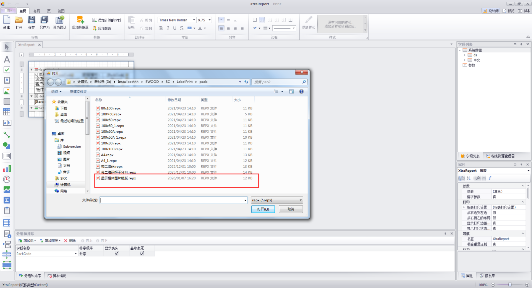This screenshot has width=532, height=288.
Task: Expand the ds node in field list
Action: (x=465, y=55)
